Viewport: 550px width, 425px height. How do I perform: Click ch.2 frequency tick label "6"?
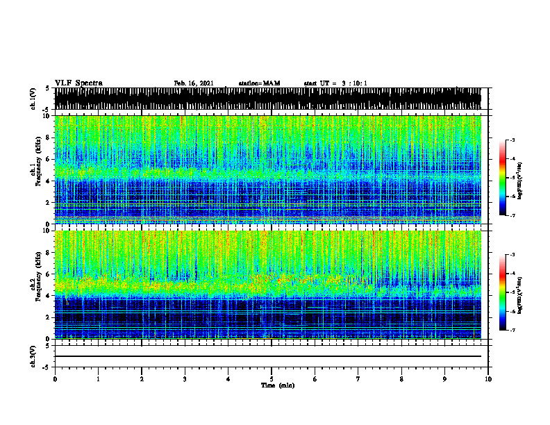pyautogui.click(x=49, y=274)
